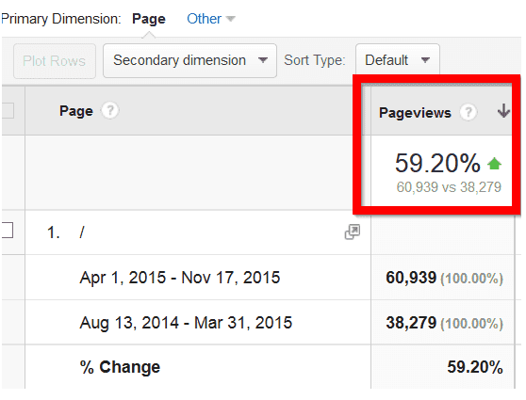Click the Page column help question mark icon
526x400 pixels.
click(x=110, y=110)
